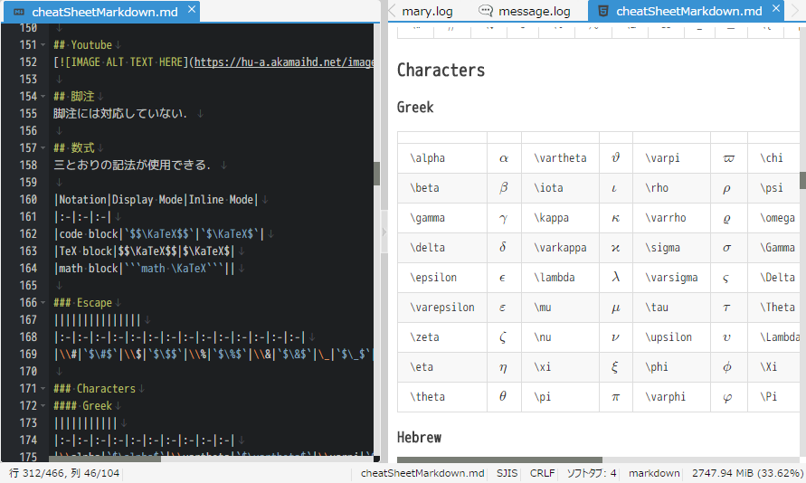Screen dimensions: 806x483
Task: Click the HTML5 icon on preview tab
Action: [603, 11]
